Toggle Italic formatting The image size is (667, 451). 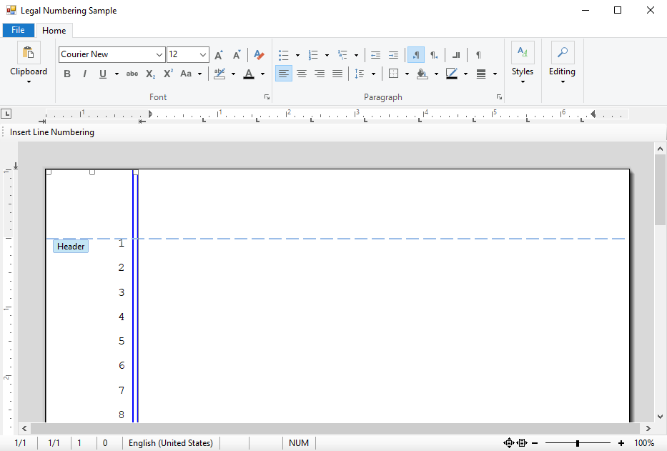[x=84, y=74]
